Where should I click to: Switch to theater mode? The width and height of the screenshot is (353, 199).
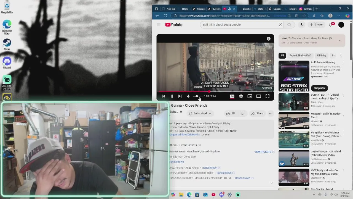(x=259, y=96)
